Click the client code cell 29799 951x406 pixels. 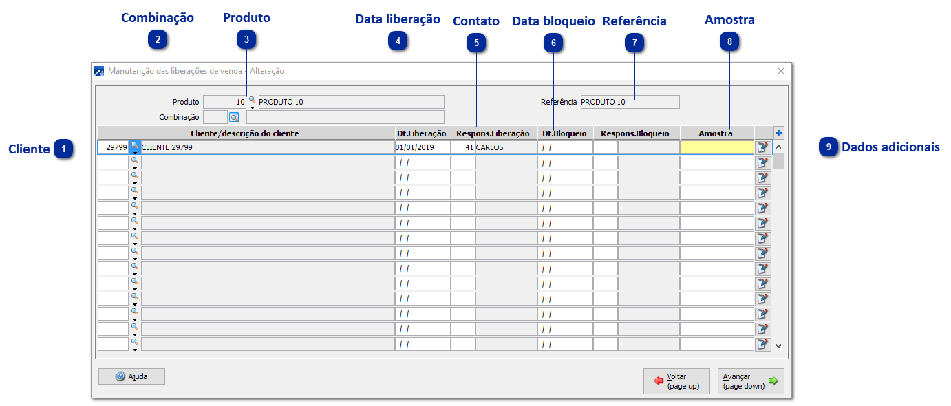(x=114, y=147)
